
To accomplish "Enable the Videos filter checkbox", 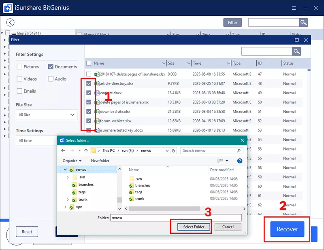I will tap(19, 78).
